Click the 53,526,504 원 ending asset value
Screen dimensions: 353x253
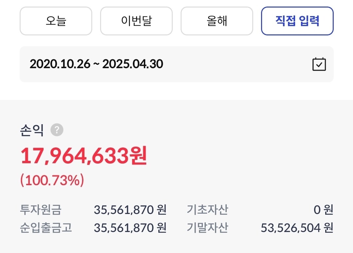(x=297, y=228)
